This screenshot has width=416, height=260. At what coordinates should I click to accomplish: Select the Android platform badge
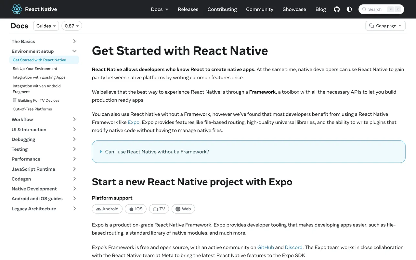[x=107, y=209]
